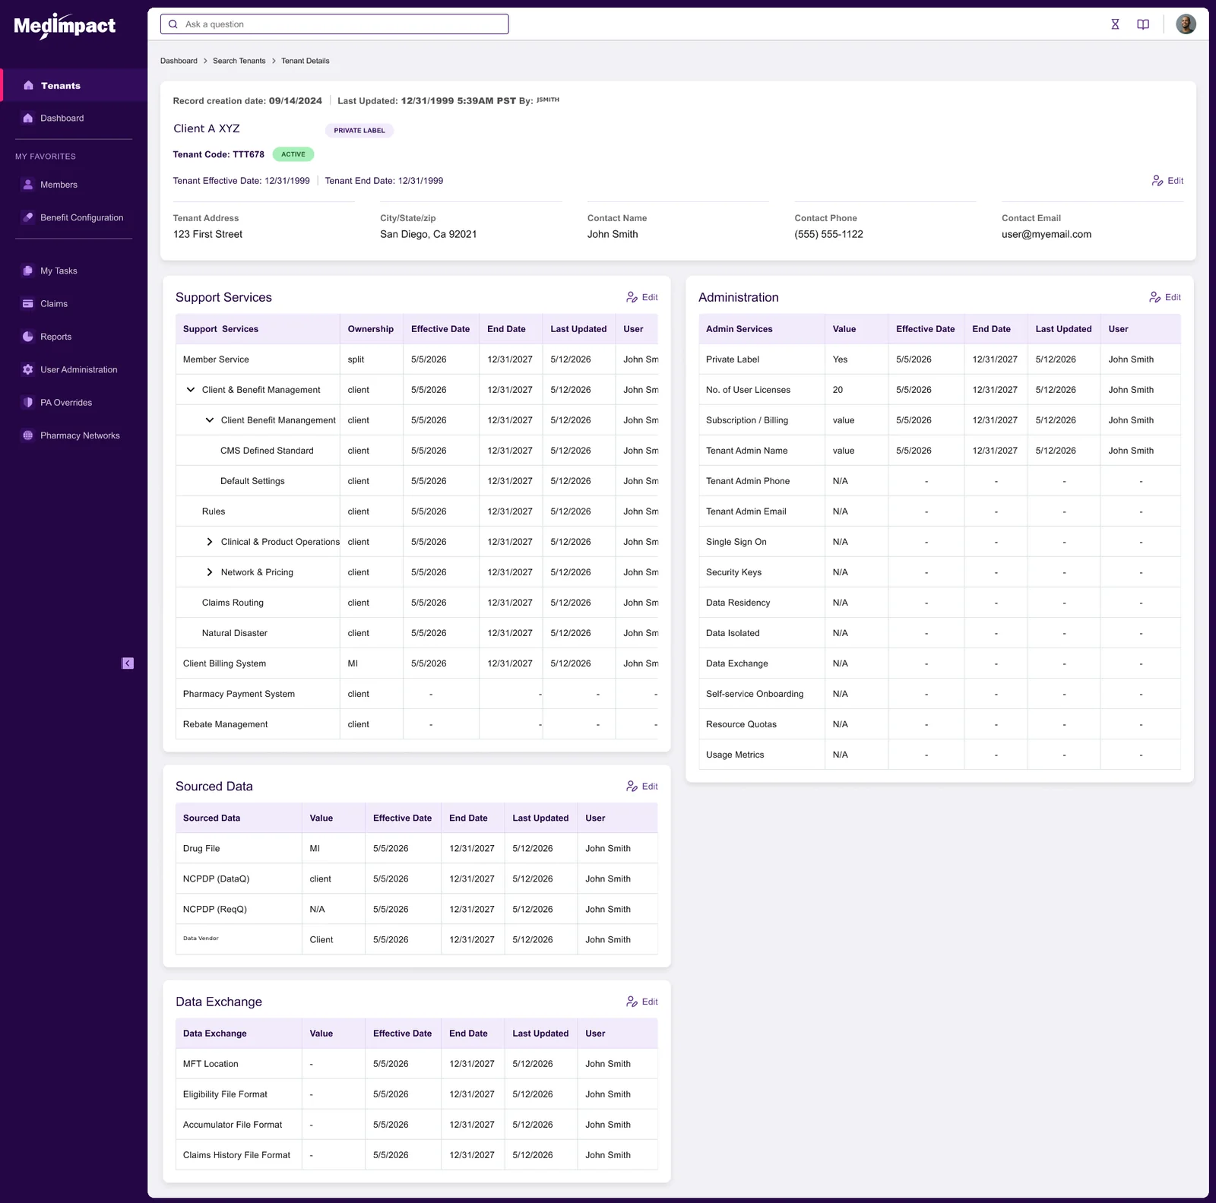Click edit icon in Support Services
Image resolution: width=1216 pixels, height=1203 pixels.
point(632,297)
